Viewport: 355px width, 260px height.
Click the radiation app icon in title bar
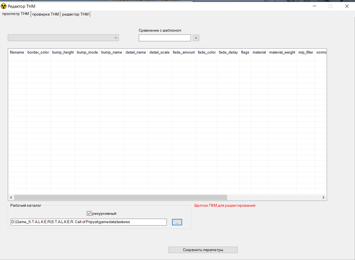click(4, 6)
